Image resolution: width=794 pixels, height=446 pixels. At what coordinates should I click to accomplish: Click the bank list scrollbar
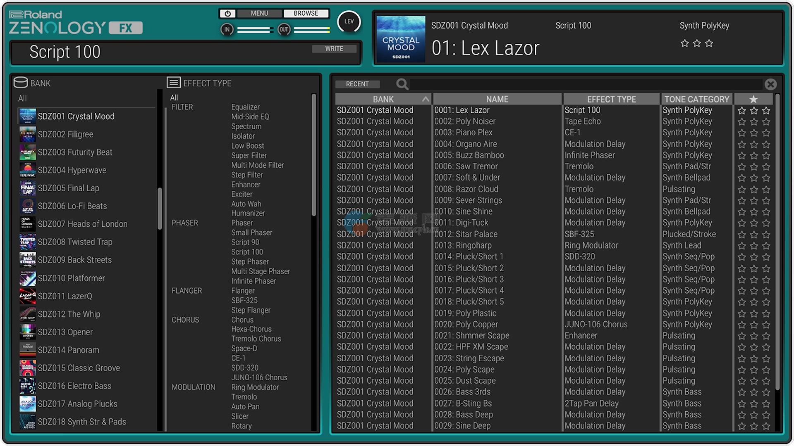click(160, 209)
